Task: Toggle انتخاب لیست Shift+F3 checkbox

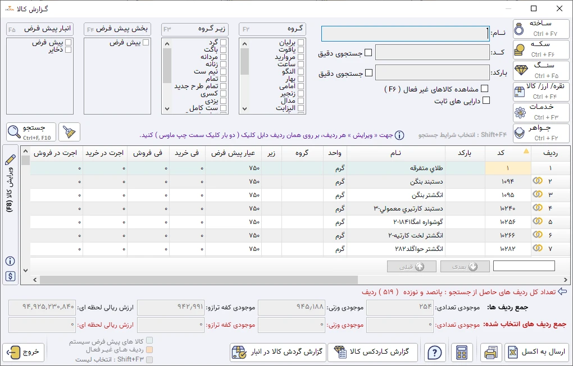Action: [x=149, y=359]
